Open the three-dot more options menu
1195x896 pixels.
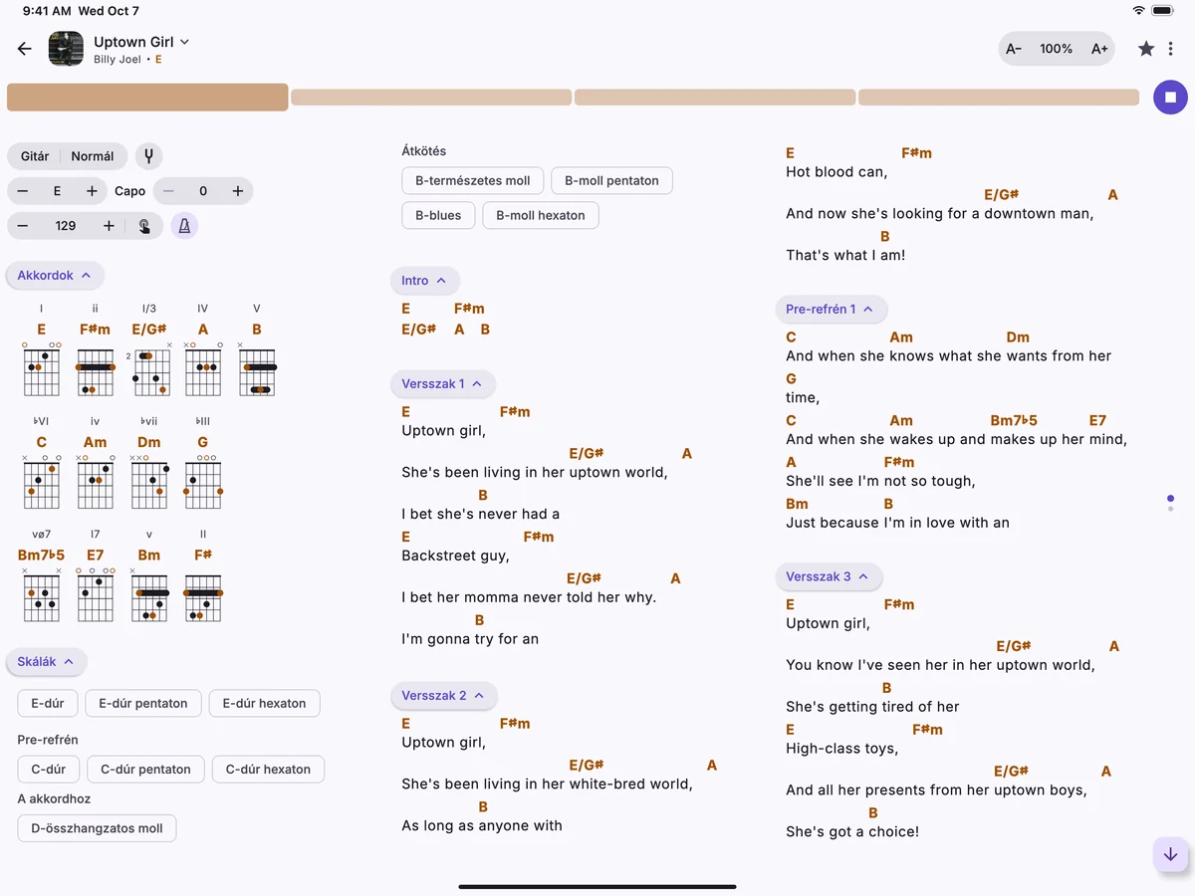[1171, 49]
